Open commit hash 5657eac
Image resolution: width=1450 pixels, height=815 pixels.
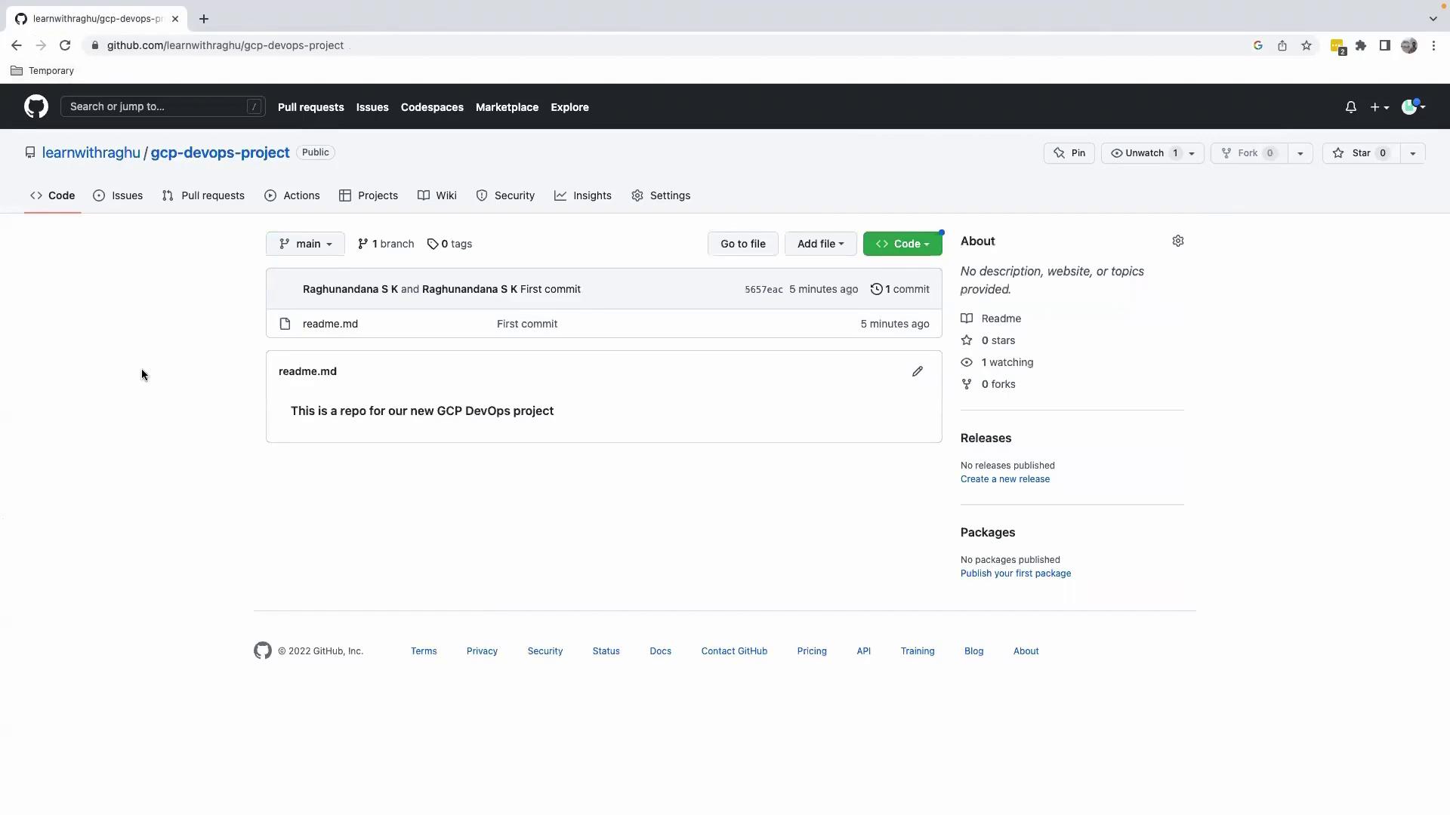pyautogui.click(x=764, y=290)
